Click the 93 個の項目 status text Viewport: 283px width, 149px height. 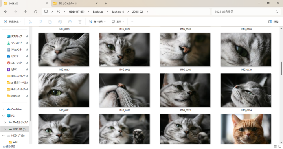click(x=9, y=147)
